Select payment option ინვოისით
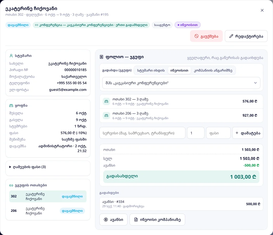Viewport: 273px width, 235px height. [179, 71]
